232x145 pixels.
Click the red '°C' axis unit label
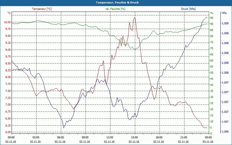tap(9, 13)
